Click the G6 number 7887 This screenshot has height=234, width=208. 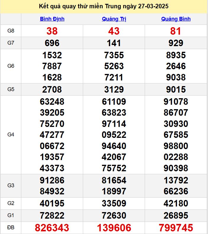[52, 66]
